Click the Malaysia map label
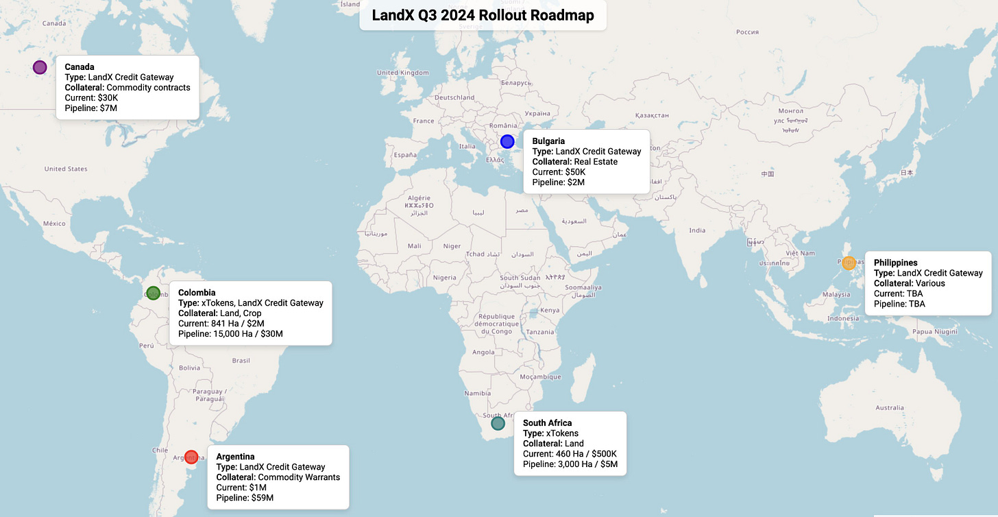Viewport: 998px width, 517px height. coord(836,294)
